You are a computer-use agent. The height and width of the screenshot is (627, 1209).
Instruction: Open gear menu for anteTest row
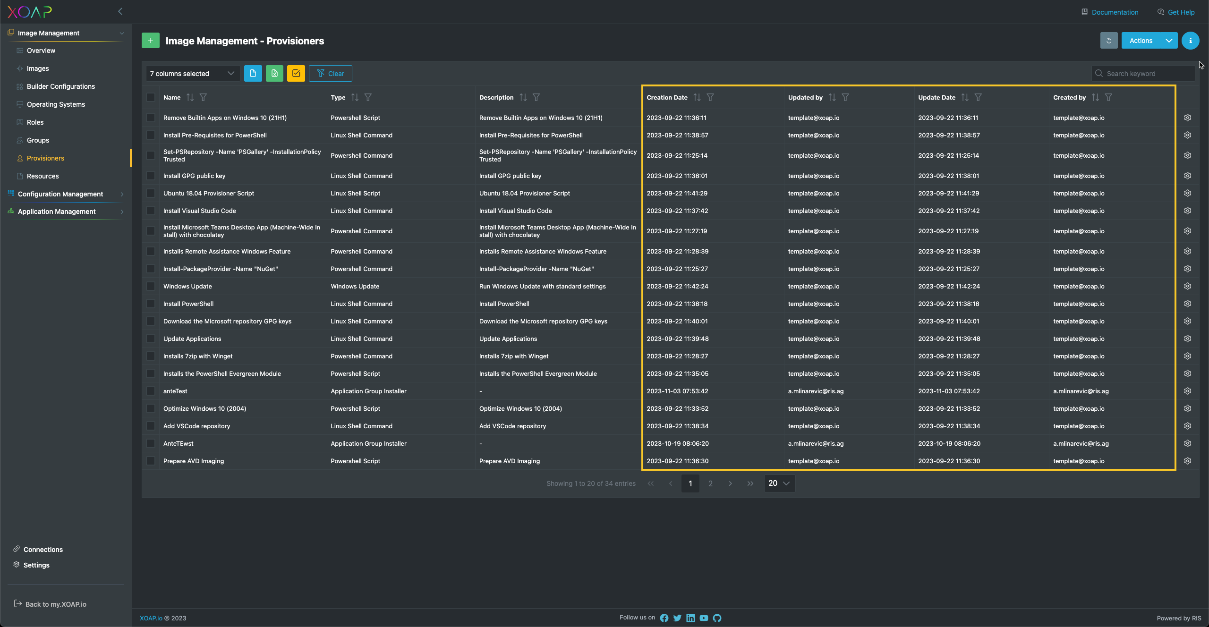click(x=1187, y=391)
